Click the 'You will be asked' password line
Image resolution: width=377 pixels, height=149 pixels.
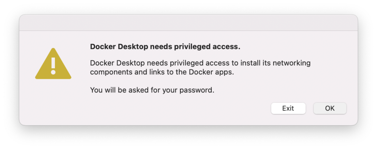152,90
